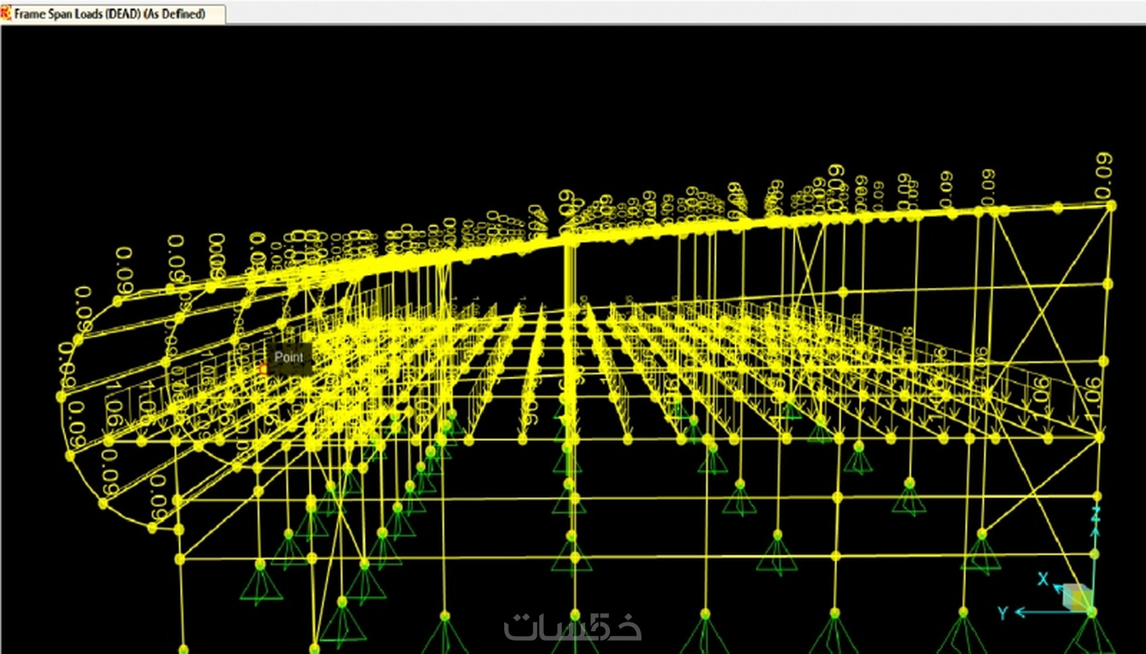Select the rightmost joint of the lowest horizontal beam
1146x654 pixels.
pos(1094,554)
